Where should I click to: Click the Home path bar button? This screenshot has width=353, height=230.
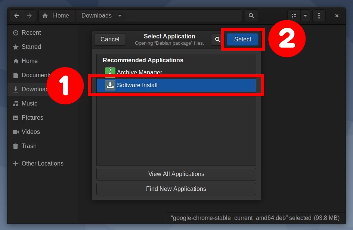(57, 16)
